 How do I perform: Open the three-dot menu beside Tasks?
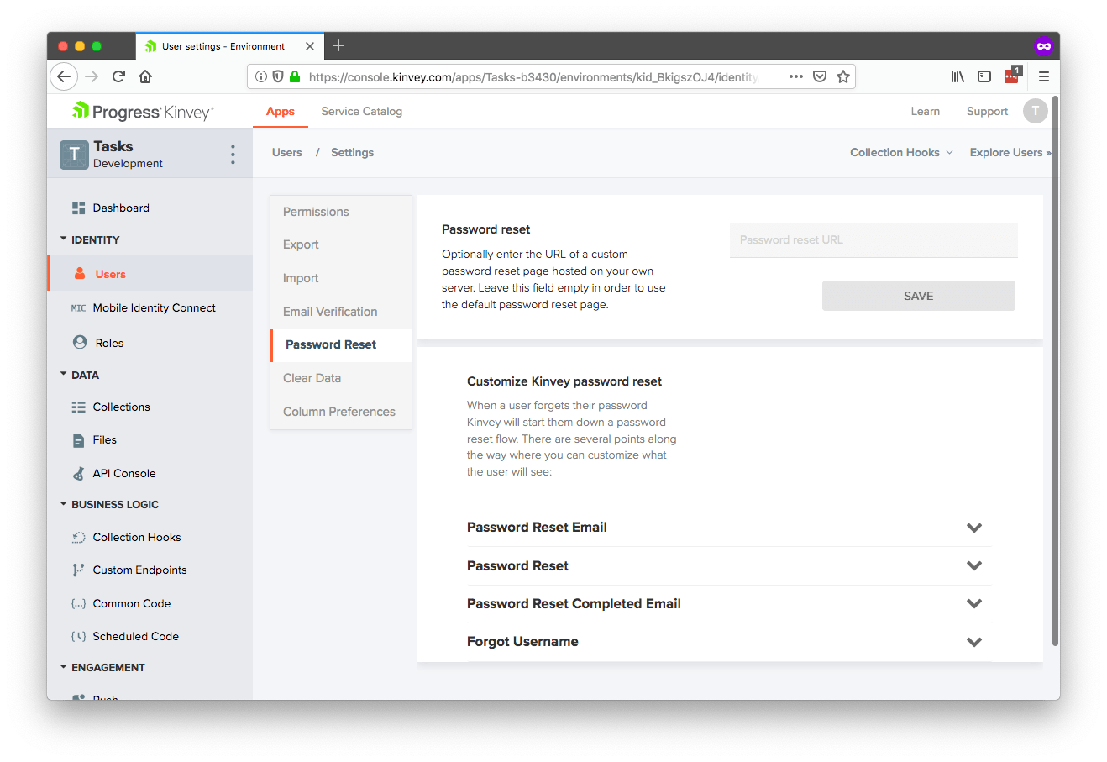(x=233, y=155)
